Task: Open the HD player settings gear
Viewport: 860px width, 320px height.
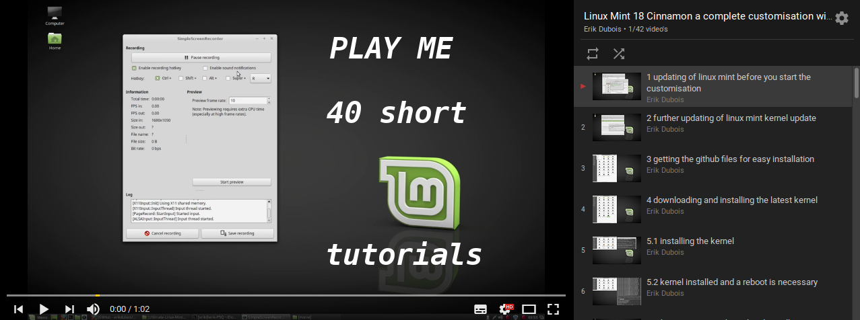Action: tap(505, 309)
